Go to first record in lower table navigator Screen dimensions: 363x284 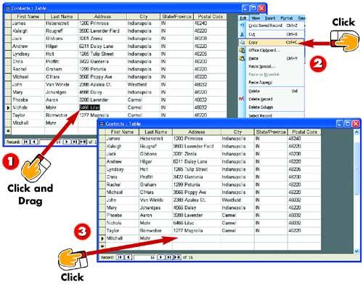[x=120, y=257]
